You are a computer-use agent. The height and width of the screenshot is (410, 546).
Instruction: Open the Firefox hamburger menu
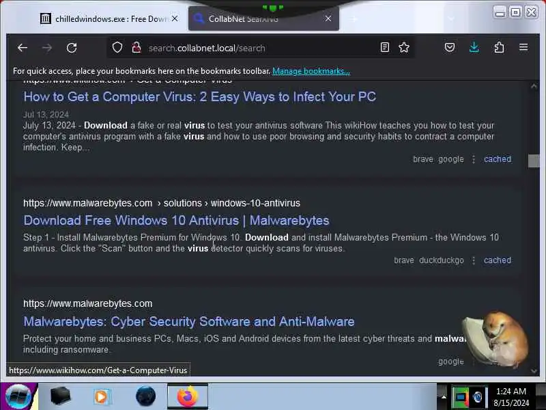[523, 47]
